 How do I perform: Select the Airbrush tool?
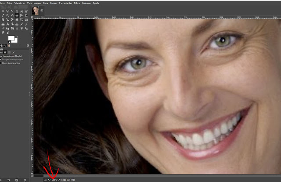(3, 29)
